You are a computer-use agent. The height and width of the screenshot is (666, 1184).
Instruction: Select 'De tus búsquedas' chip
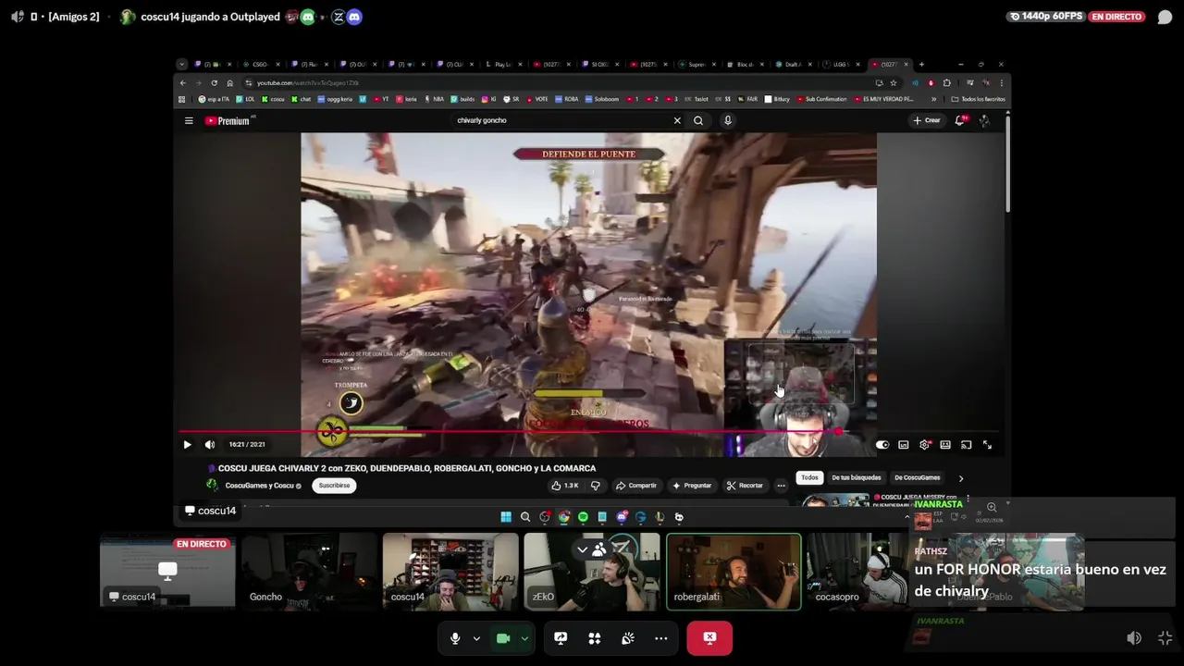(857, 478)
